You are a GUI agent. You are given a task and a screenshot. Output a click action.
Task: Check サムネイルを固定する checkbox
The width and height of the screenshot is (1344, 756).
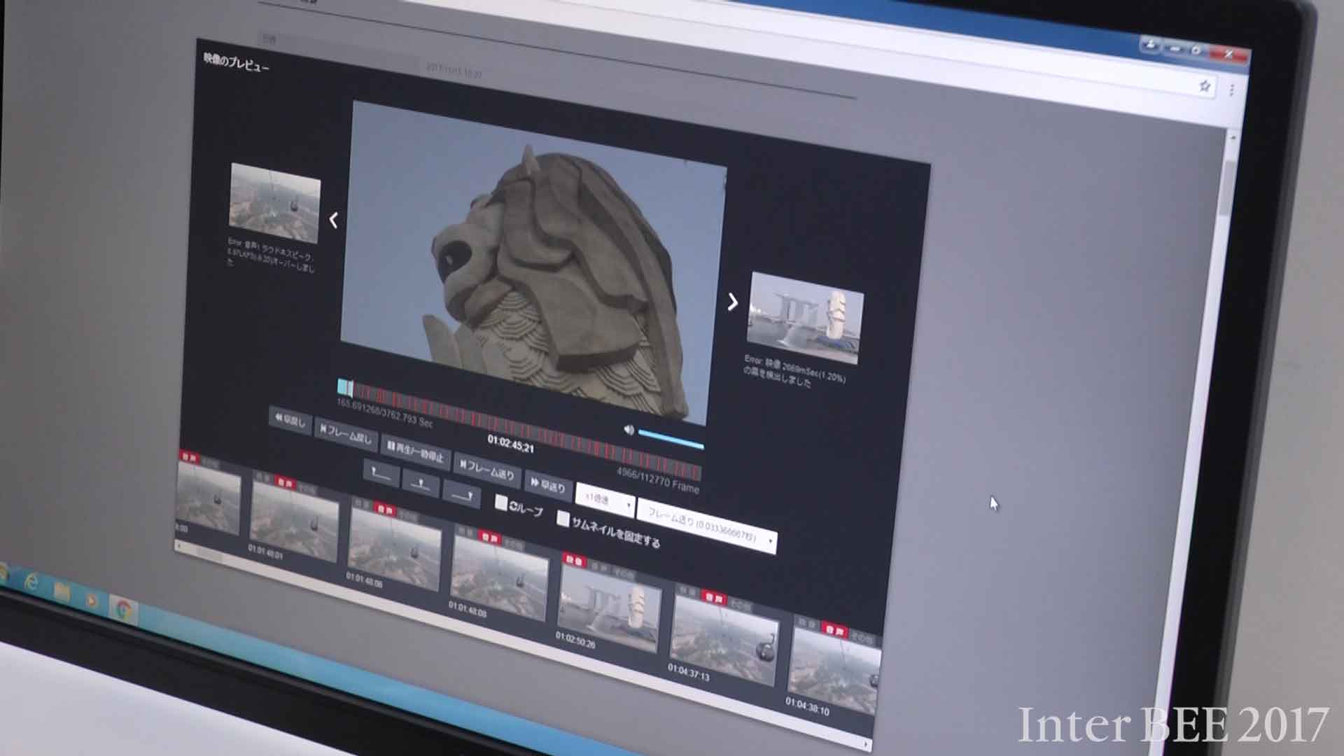563,518
